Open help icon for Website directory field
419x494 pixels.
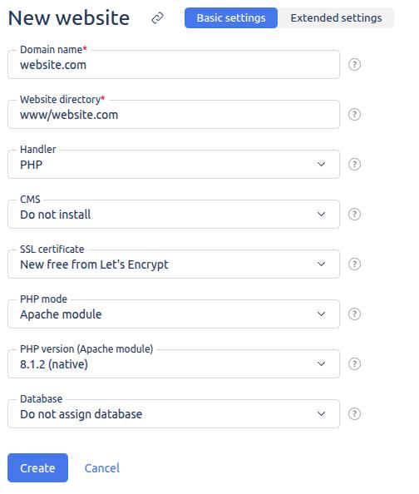pyautogui.click(x=354, y=115)
